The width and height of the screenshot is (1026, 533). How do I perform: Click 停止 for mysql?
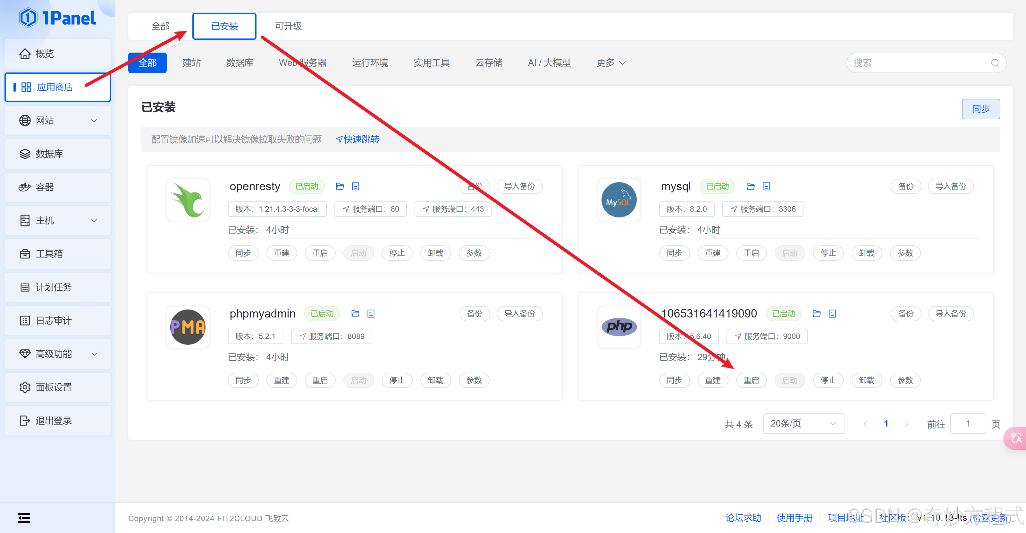coord(828,253)
